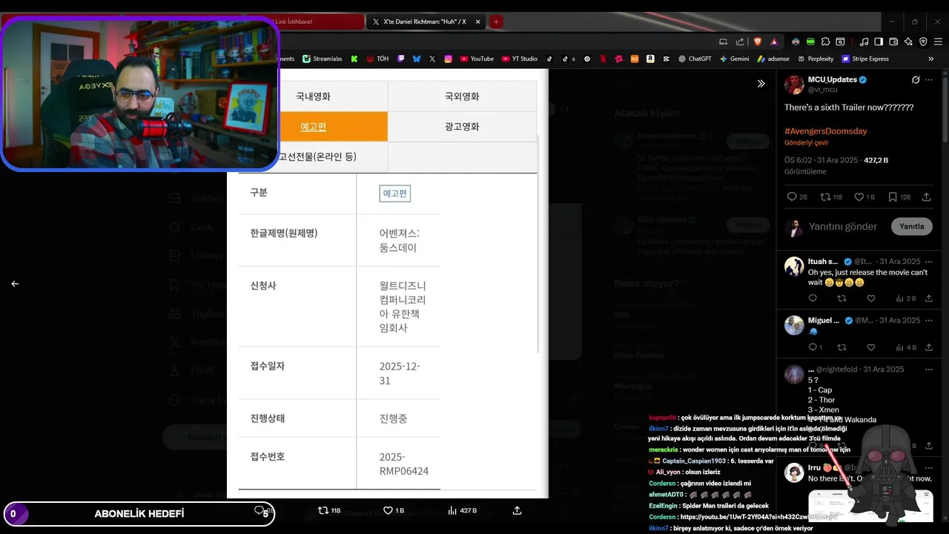949x534 pixels.
Task: Open a new browser tab with the plus button
Action: (496, 22)
